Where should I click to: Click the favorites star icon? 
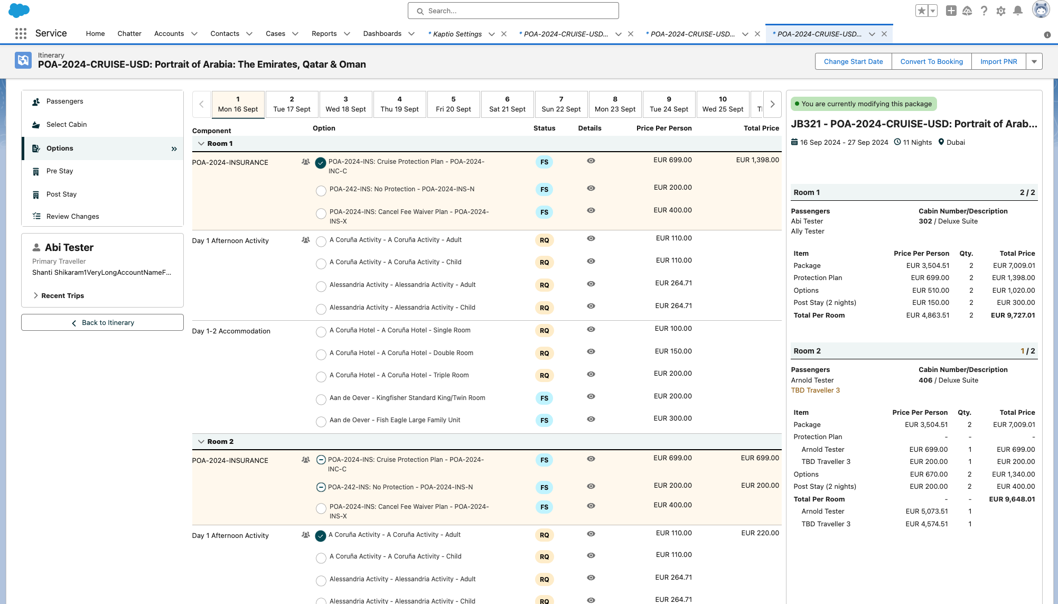point(922,11)
